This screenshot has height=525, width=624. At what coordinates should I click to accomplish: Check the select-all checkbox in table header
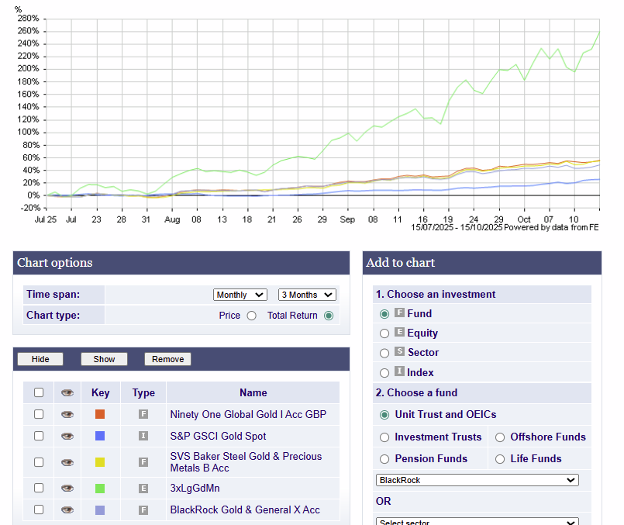(x=39, y=393)
